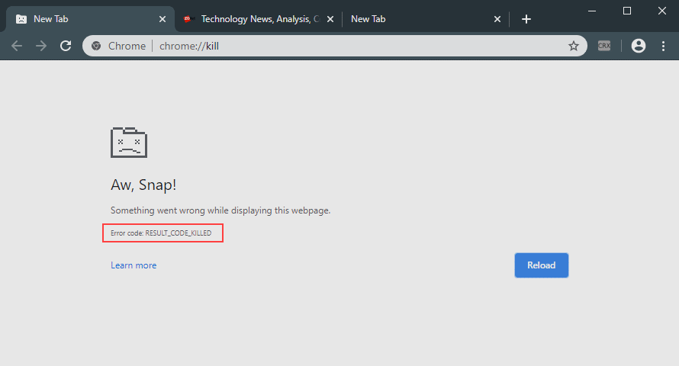Click the blue Reload button
The image size is (679, 366).
(542, 265)
